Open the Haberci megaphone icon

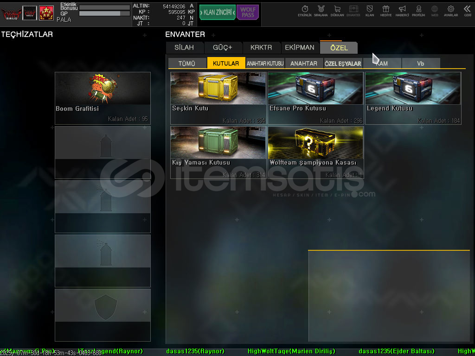point(402,11)
